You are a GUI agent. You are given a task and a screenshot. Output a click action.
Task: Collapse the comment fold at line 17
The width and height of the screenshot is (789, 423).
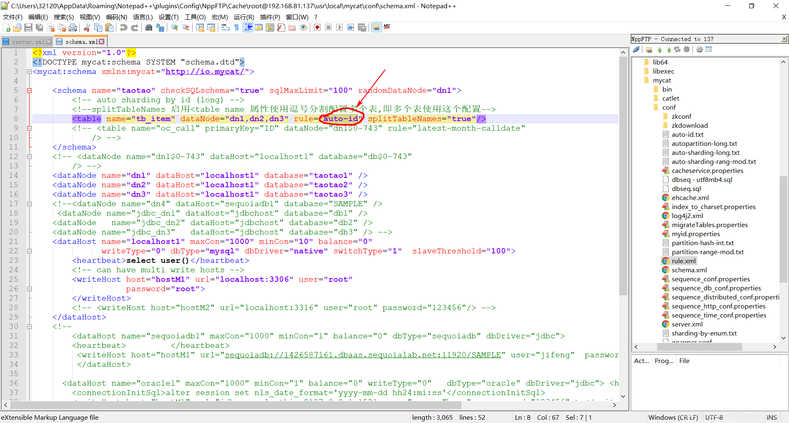(29, 204)
